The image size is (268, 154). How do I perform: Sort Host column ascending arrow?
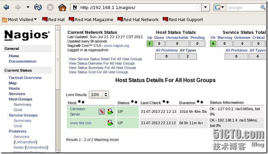79,102
